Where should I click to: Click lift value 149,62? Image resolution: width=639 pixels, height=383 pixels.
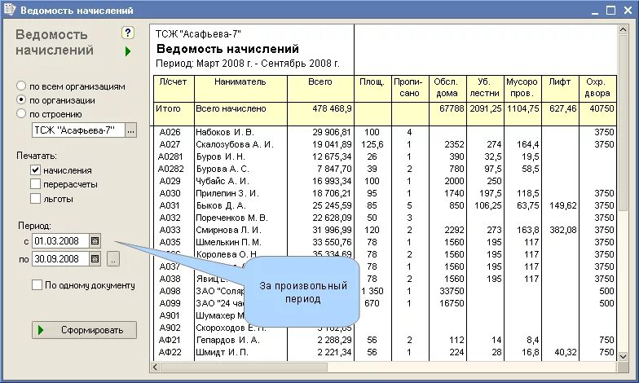(562, 205)
